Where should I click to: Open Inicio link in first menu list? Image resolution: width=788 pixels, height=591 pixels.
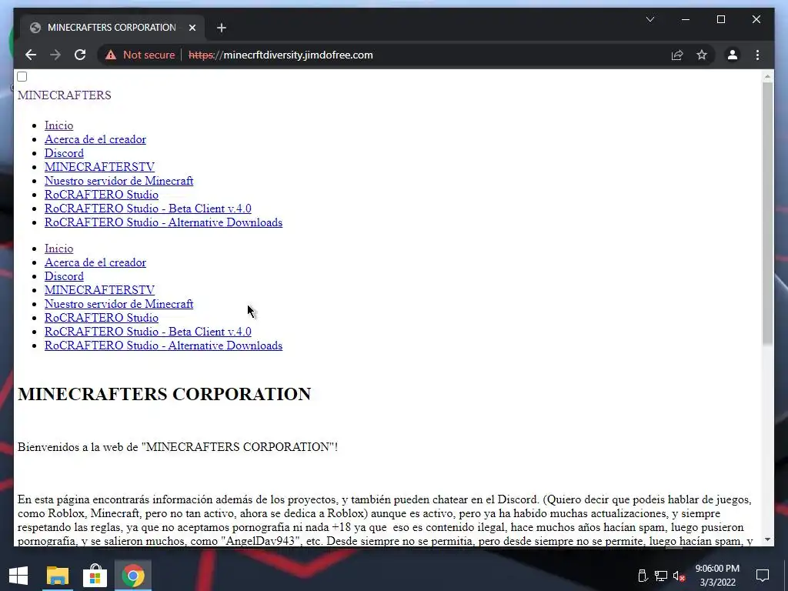coord(58,125)
